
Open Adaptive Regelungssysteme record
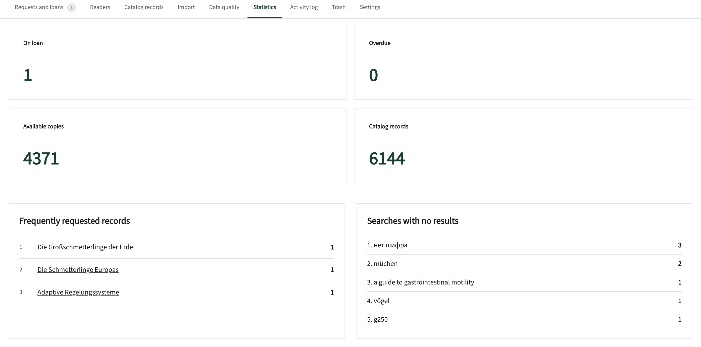(x=78, y=292)
